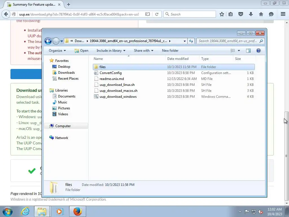Open view options dropdown arrow
This screenshot has width=289, height=217.
coord(239,51)
